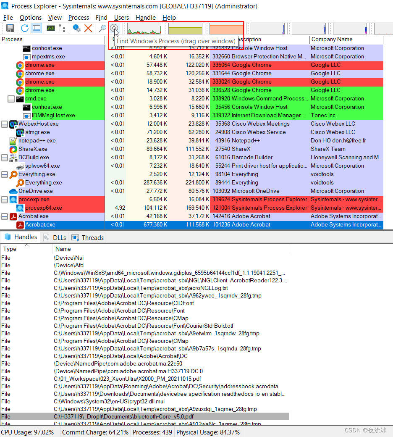
Task: Click the atmgr.exe process icon
Action: pyautogui.click(x=20, y=132)
